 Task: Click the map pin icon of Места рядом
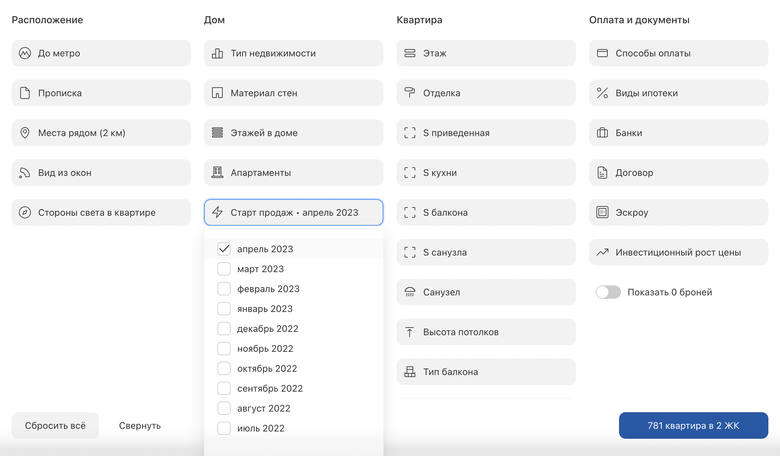(x=25, y=133)
